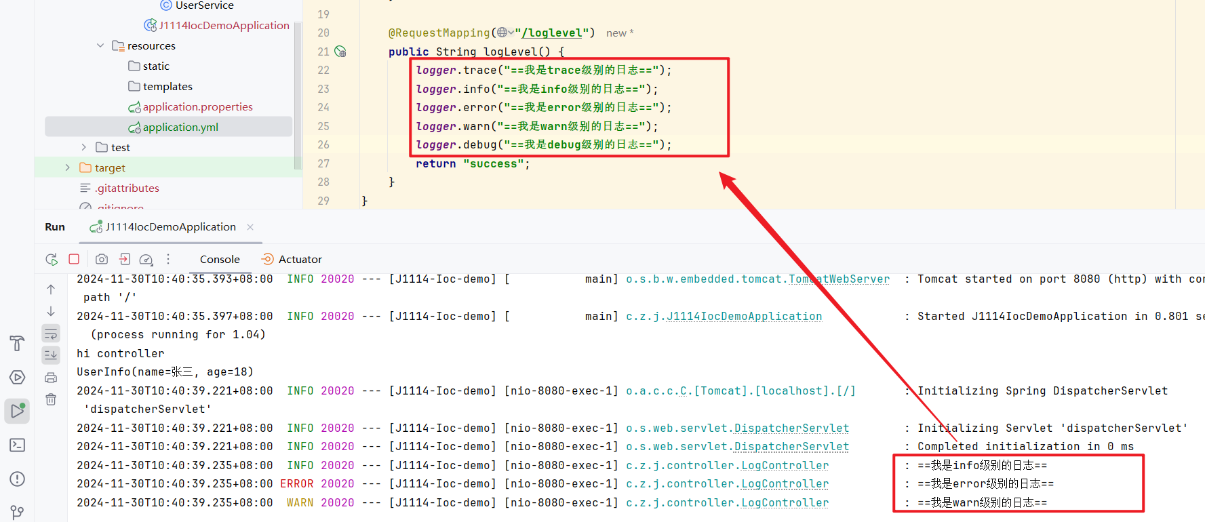Screen dimensions: 1205x522
Task: Open LogController link on the ERROR log line
Action: tap(785, 484)
